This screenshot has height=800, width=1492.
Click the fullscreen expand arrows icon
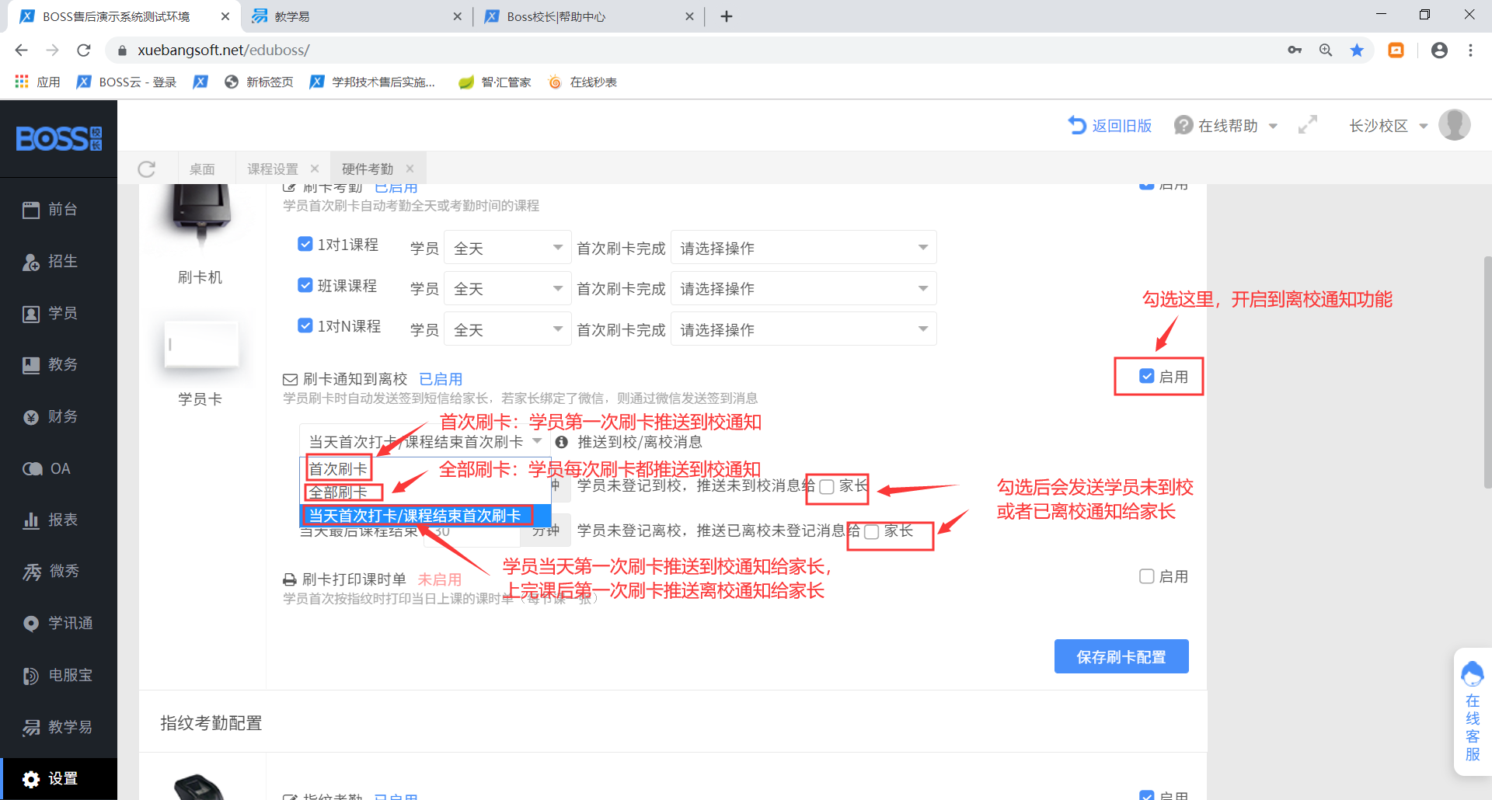1308,125
